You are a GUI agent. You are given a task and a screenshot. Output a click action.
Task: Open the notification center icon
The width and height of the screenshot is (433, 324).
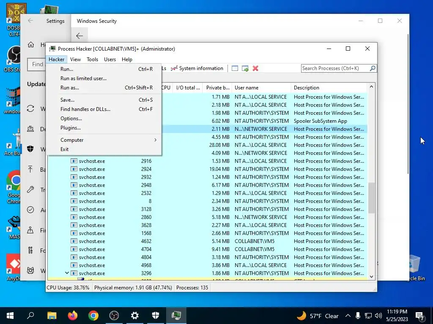[x=420, y=316]
